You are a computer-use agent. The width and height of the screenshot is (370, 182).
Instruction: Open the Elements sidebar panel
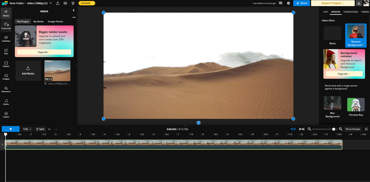6,89
